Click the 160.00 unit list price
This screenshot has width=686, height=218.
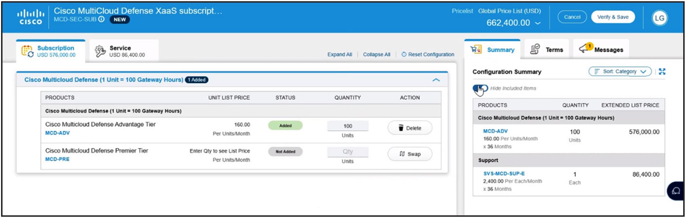pyautogui.click(x=242, y=125)
